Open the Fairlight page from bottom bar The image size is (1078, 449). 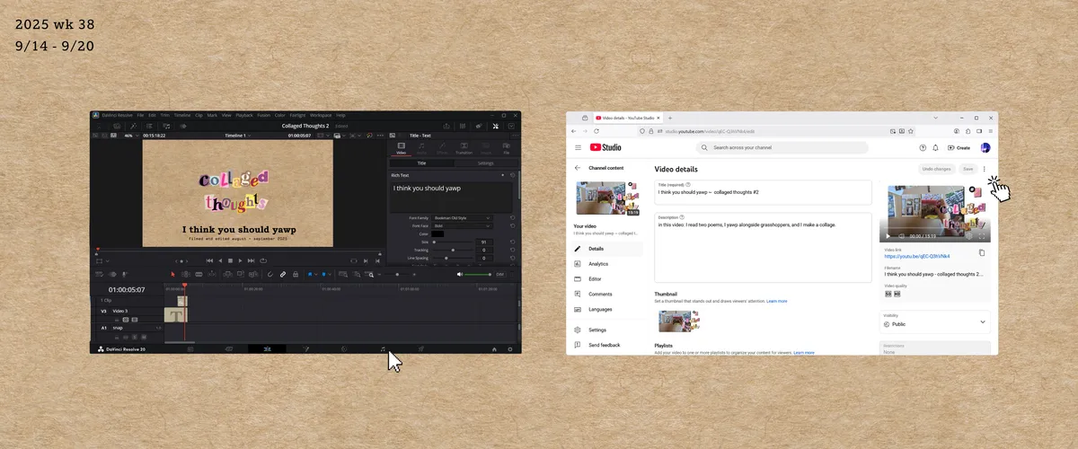(x=383, y=348)
